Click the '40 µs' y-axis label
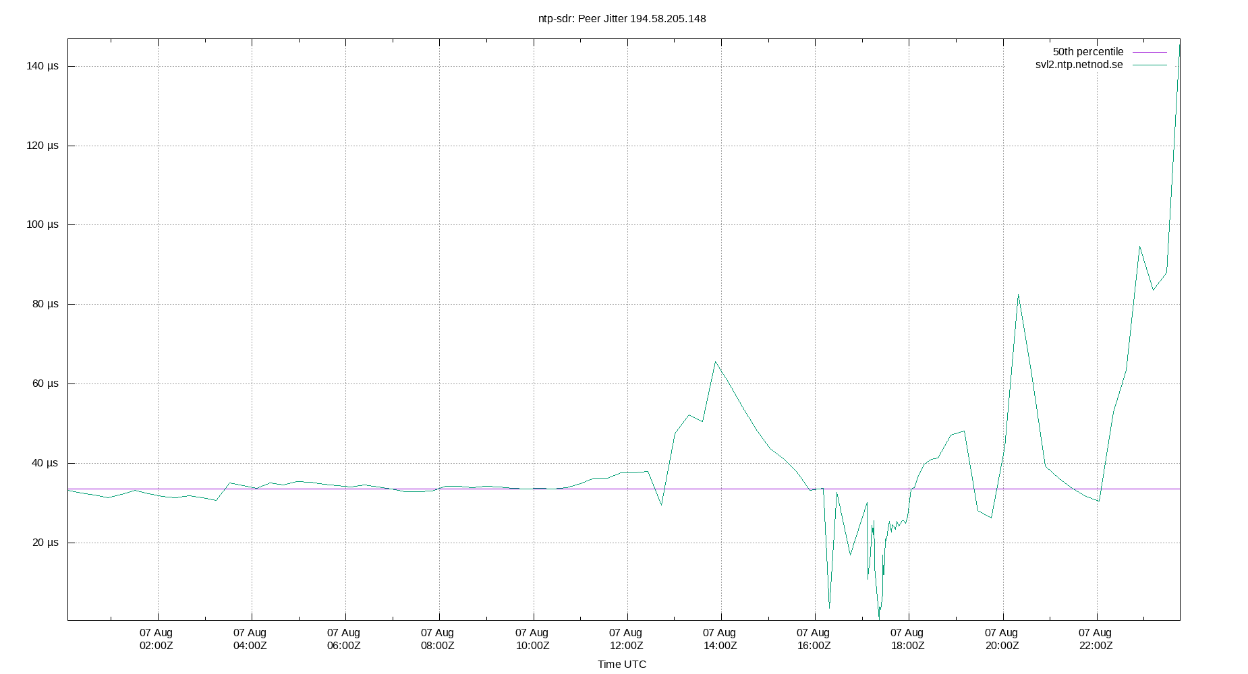This screenshot has height=674, width=1248. (45, 463)
